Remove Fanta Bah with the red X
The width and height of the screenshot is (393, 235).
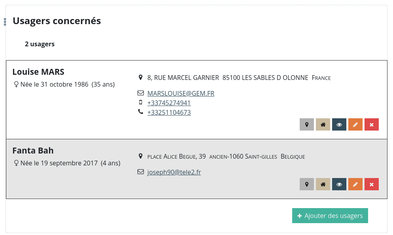pyautogui.click(x=372, y=184)
